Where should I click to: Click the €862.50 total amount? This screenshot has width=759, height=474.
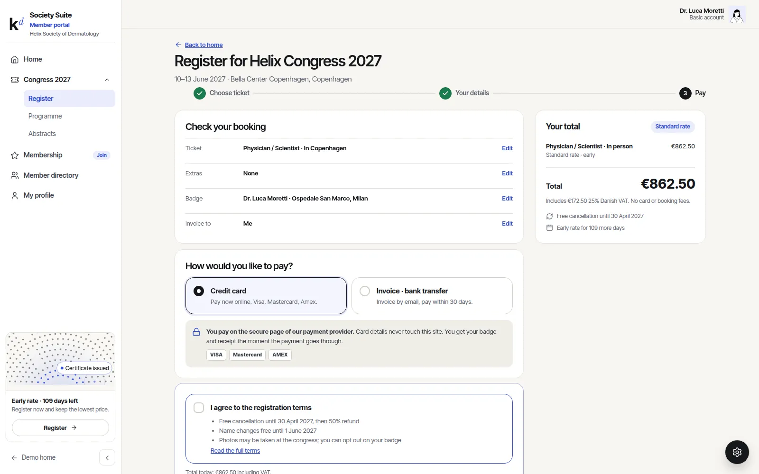(x=668, y=184)
